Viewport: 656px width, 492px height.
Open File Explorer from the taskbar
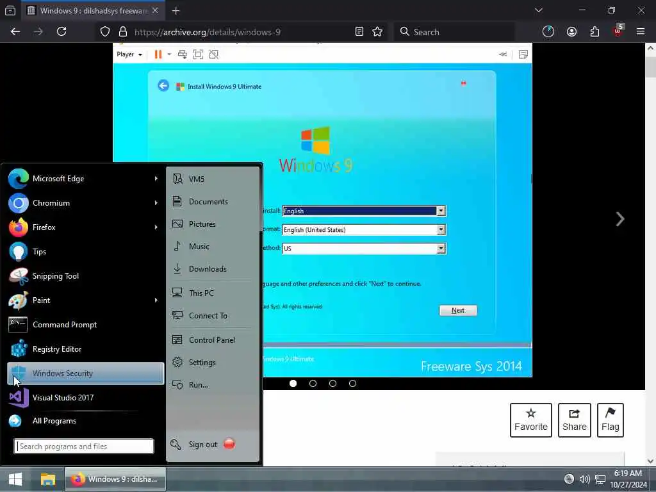[x=47, y=479]
